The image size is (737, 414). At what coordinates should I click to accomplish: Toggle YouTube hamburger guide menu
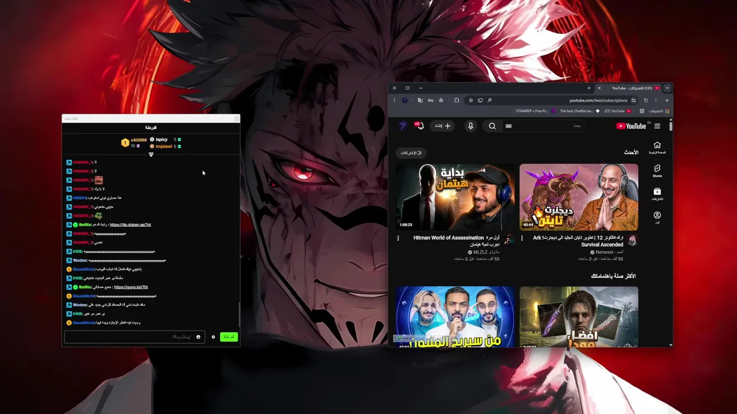(x=657, y=126)
